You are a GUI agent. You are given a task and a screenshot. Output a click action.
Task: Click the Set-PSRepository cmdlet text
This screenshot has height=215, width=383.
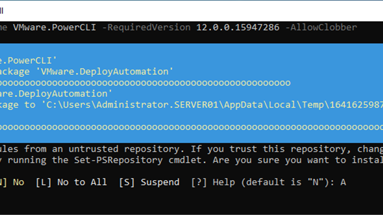[x=118, y=160]
